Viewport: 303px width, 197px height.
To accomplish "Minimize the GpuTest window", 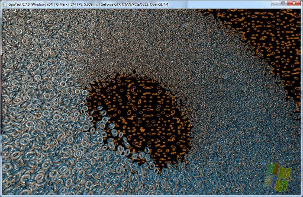I will click(275, 3).
